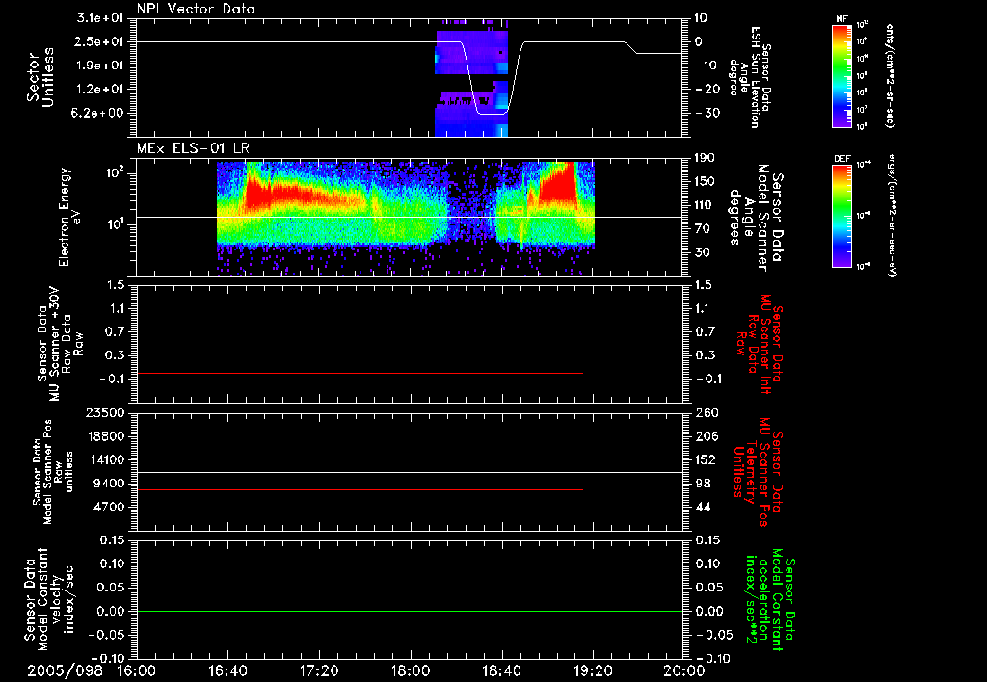Screen dimensions: 987x682
Task: Click the 18:40 time axis label
Action: tap(501, 670)
